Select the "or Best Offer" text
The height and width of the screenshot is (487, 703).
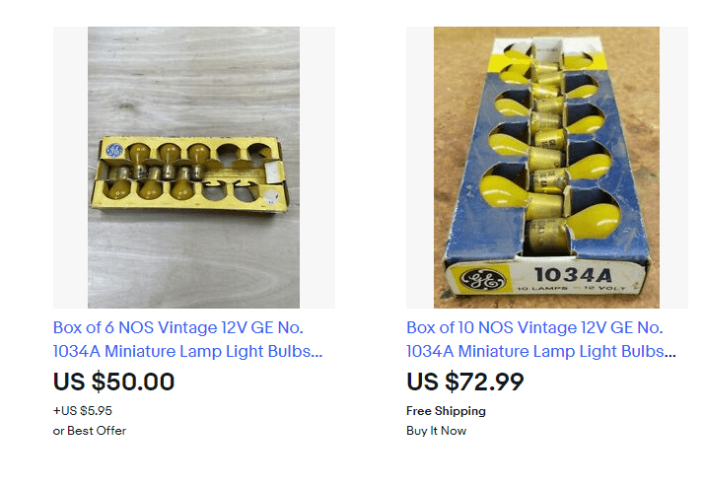90,431
